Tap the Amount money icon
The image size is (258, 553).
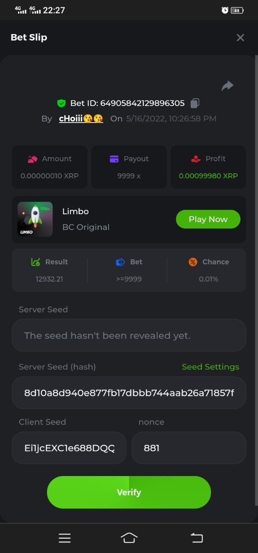coord(32,159)
